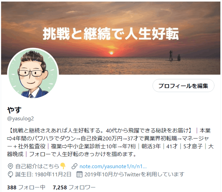Click the 2019年10月からTwitter joined text
222x192 pixels.
[134, 174]
